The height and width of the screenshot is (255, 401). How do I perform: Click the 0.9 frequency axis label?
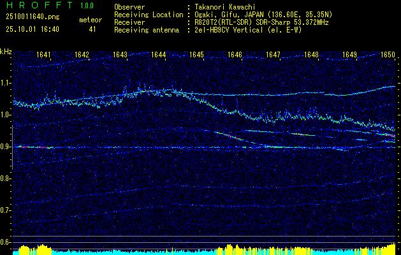(6, 147)
